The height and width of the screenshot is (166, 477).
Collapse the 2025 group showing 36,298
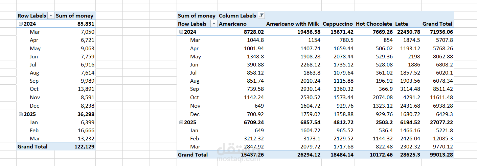click(x=21, y=114)
